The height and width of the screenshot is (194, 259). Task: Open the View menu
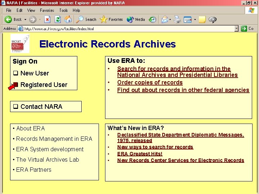31,10
